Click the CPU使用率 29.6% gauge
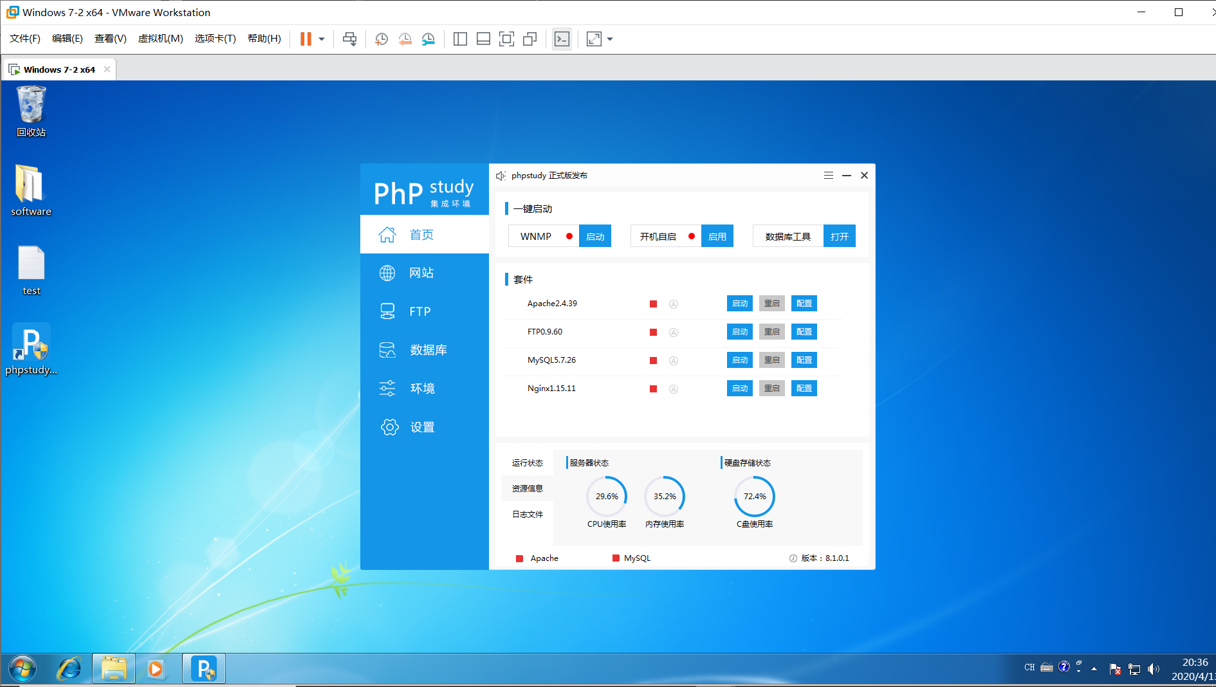1216x687 pixels. click(607, 496)
